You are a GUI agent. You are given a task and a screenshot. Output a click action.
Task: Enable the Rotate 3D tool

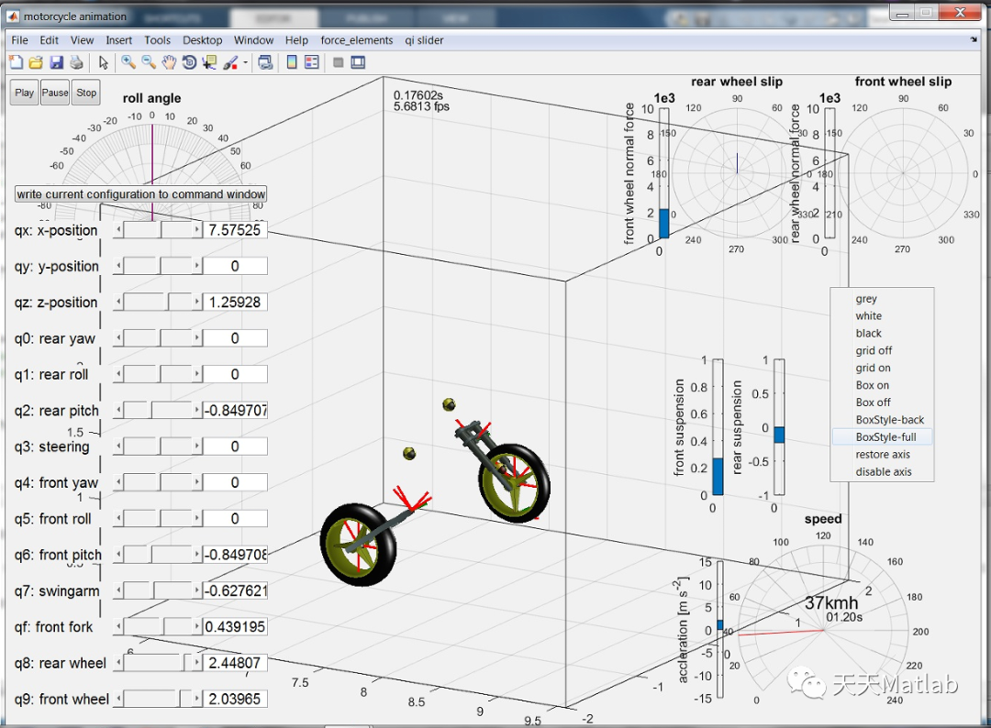click(189, 62)
